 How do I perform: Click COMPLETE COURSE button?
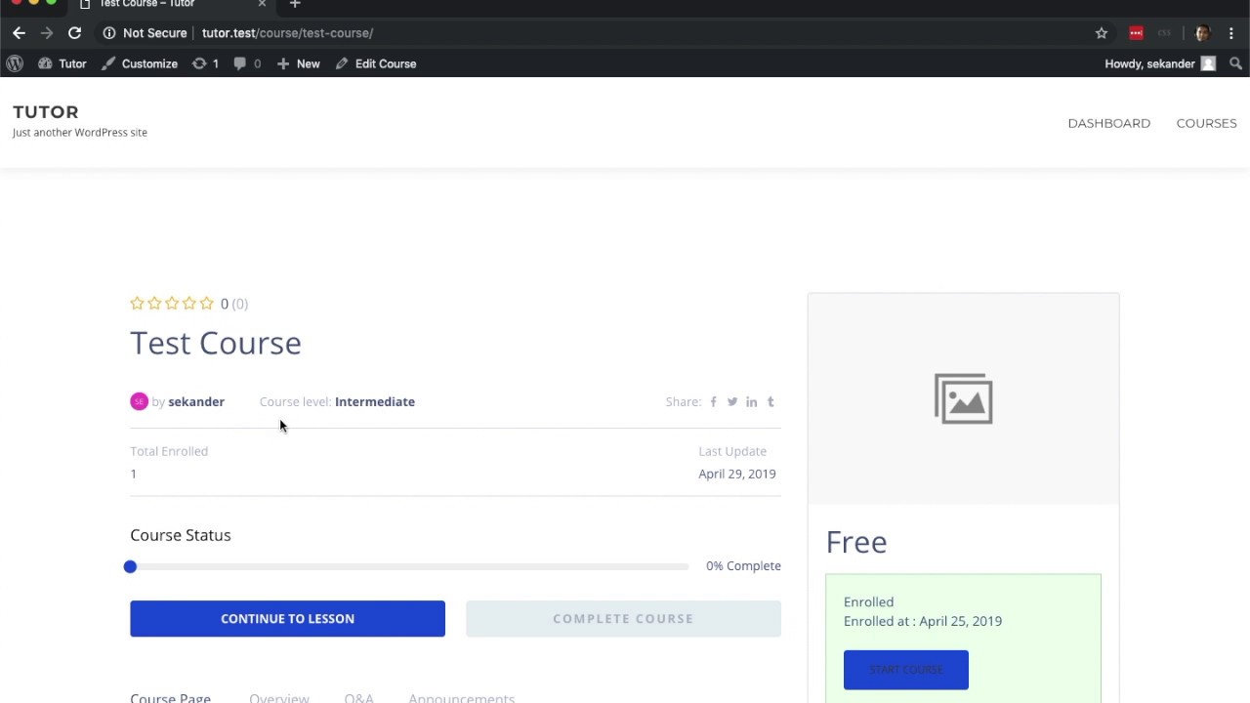623,618
